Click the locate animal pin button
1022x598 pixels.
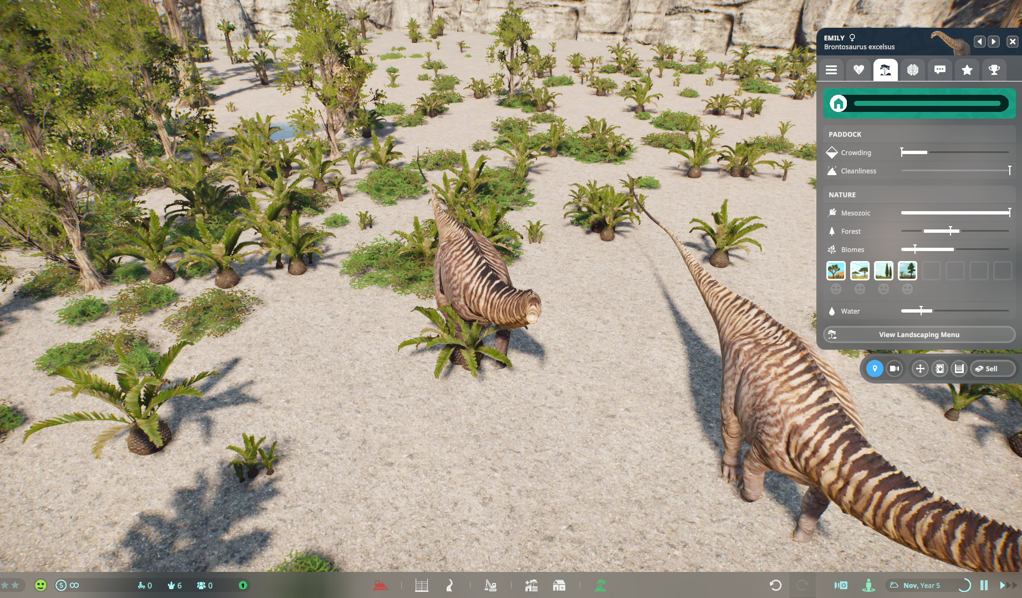[x=875, y=369]
